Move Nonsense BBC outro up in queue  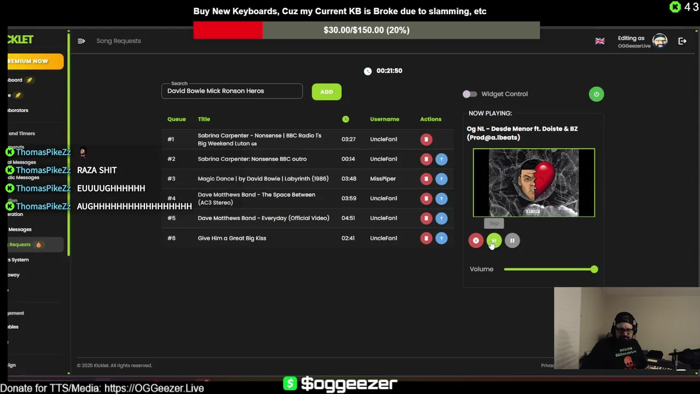tap(441, 159)
